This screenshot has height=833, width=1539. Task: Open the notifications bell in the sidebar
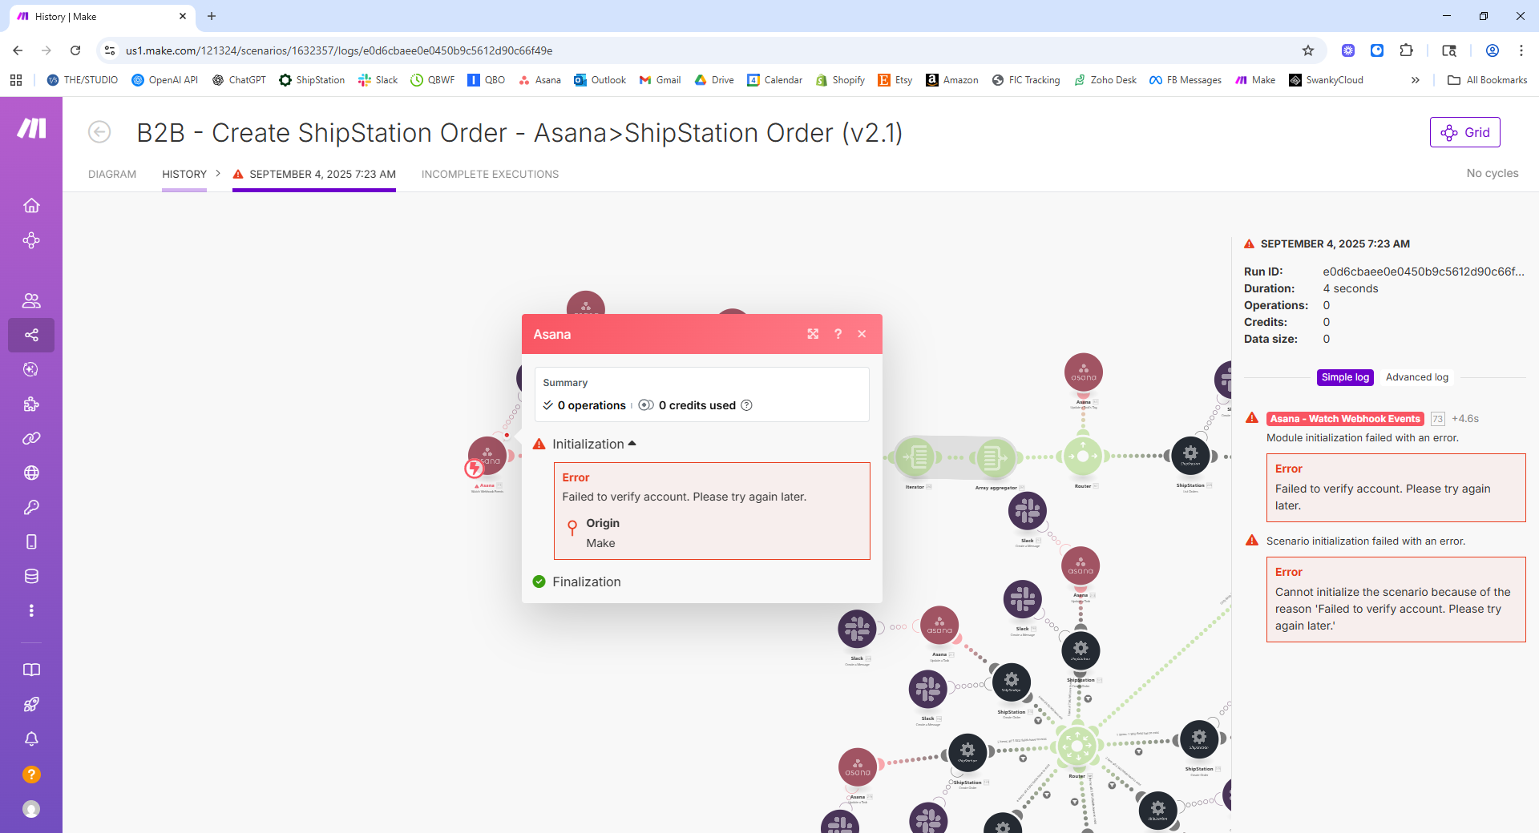point(31,739)
